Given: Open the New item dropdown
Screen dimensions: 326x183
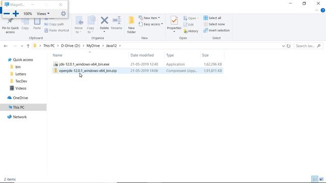Looking at the screenshot, I should pyautogui.click(x=149, y=18).
